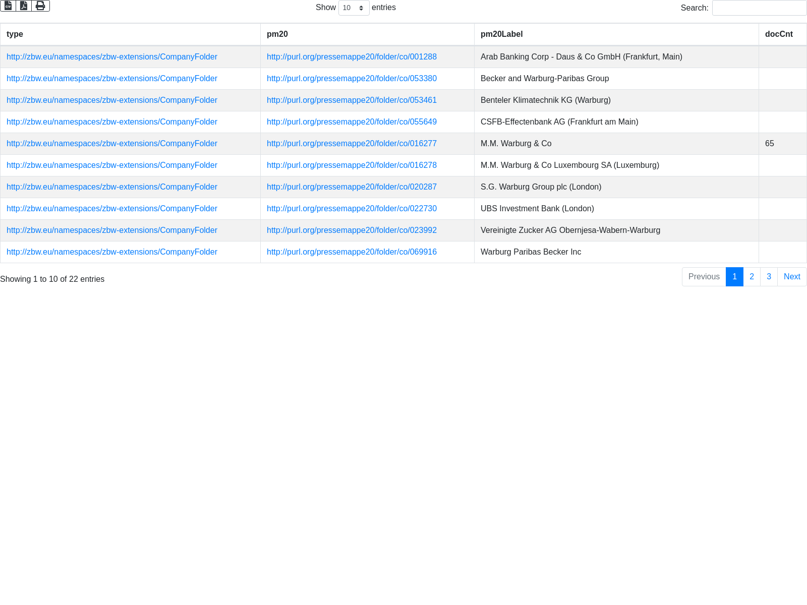Sort by the type column header
Image resolution: width=807 pixels, height=605 pixels.
(x=15, y=34)
